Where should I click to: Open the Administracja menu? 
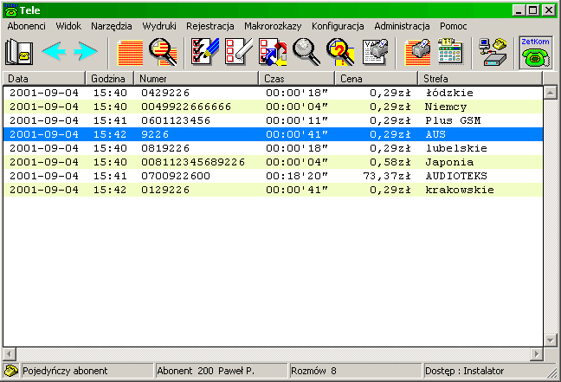pos(402,26)
